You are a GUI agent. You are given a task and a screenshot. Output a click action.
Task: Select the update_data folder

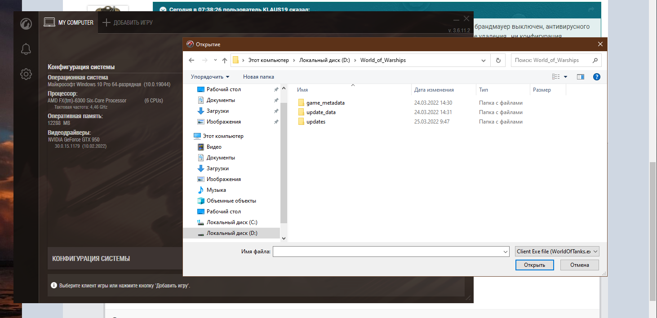321,112
